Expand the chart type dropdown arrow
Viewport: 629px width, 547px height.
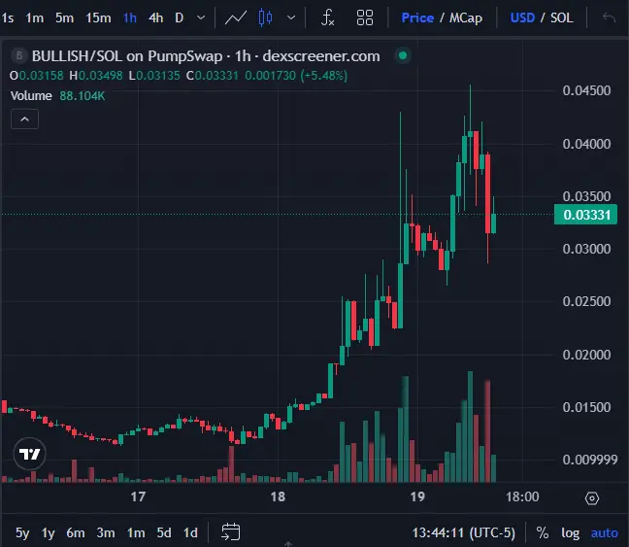291,18
